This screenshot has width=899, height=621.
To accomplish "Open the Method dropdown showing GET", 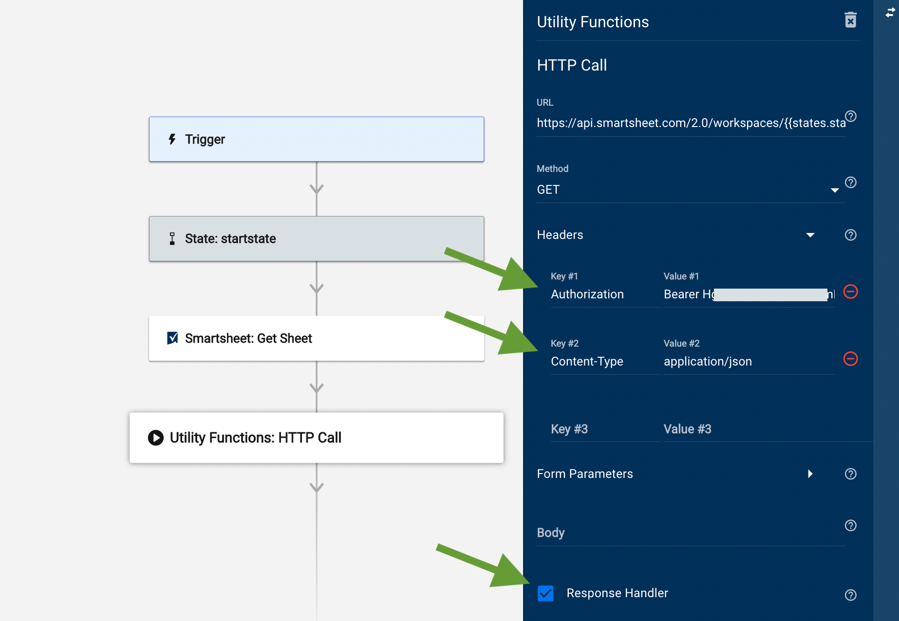I will (x=691, y=190).
